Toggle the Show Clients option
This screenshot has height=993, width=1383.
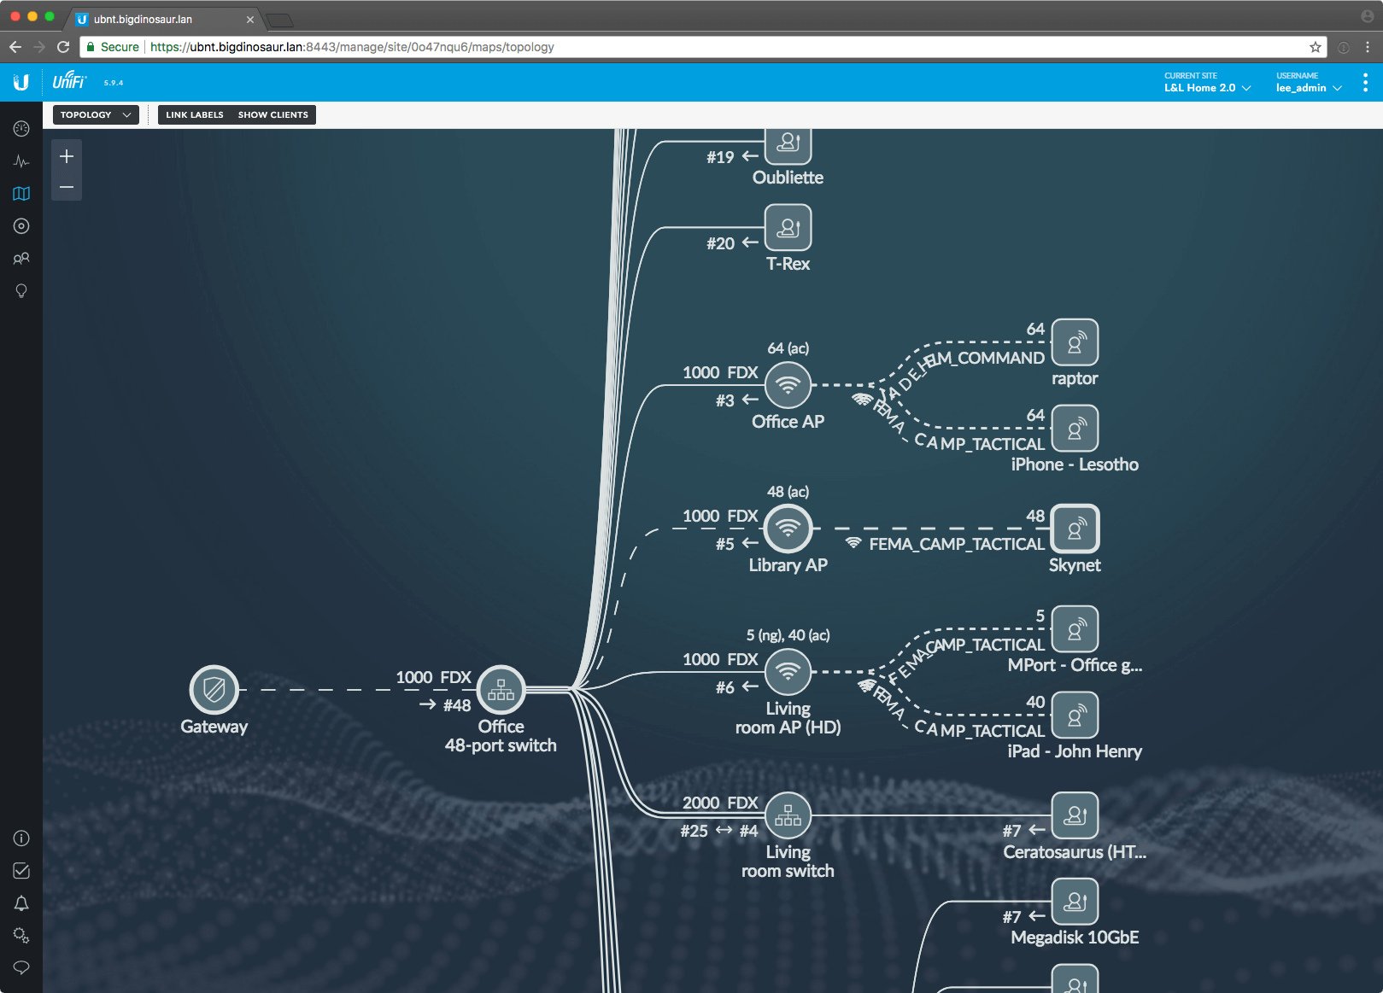click(x=272, y=115)
